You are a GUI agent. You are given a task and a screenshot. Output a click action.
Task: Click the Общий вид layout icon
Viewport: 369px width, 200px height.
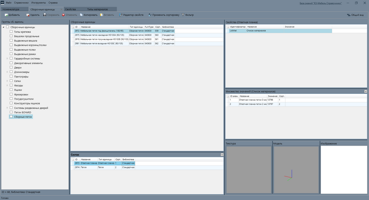point(349,15)
